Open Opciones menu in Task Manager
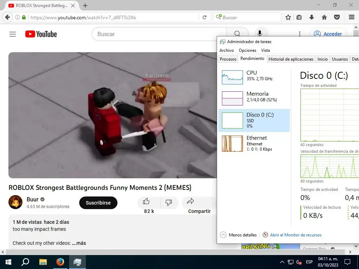Image resolution: width=359 pixels, height=269 pixels. pos(248,50)
